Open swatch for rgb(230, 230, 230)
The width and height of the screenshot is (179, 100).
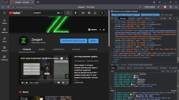coord(137,96)
